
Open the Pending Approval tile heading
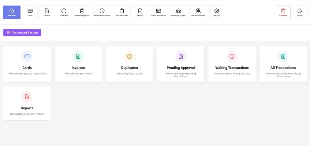pos(181,68)
